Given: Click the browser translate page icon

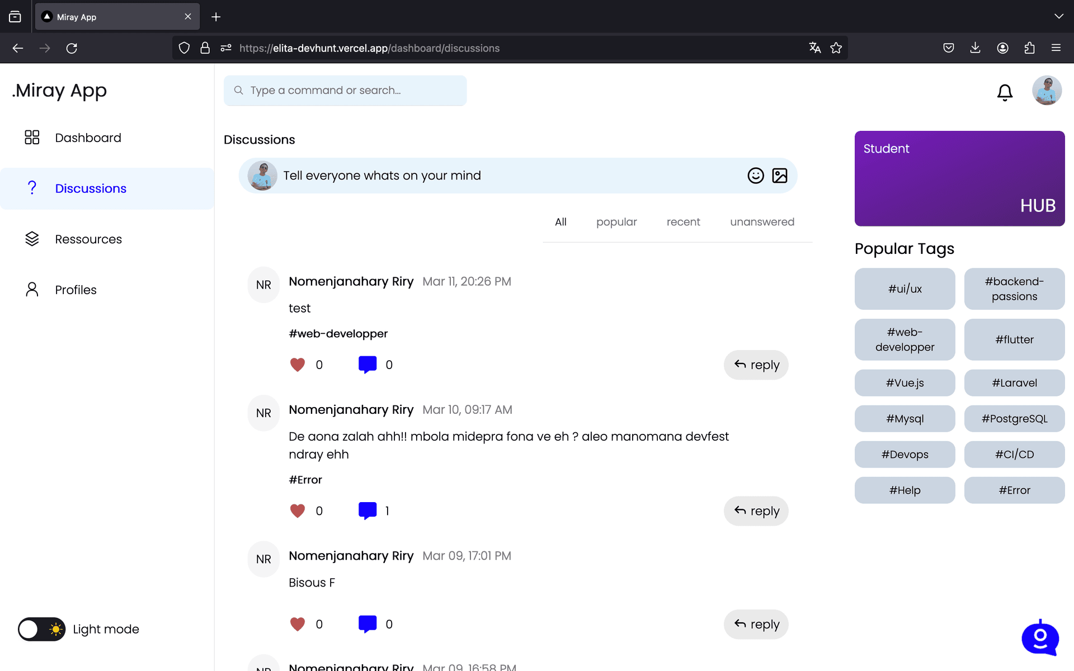Looking at the screenshot, I should 815,48.
